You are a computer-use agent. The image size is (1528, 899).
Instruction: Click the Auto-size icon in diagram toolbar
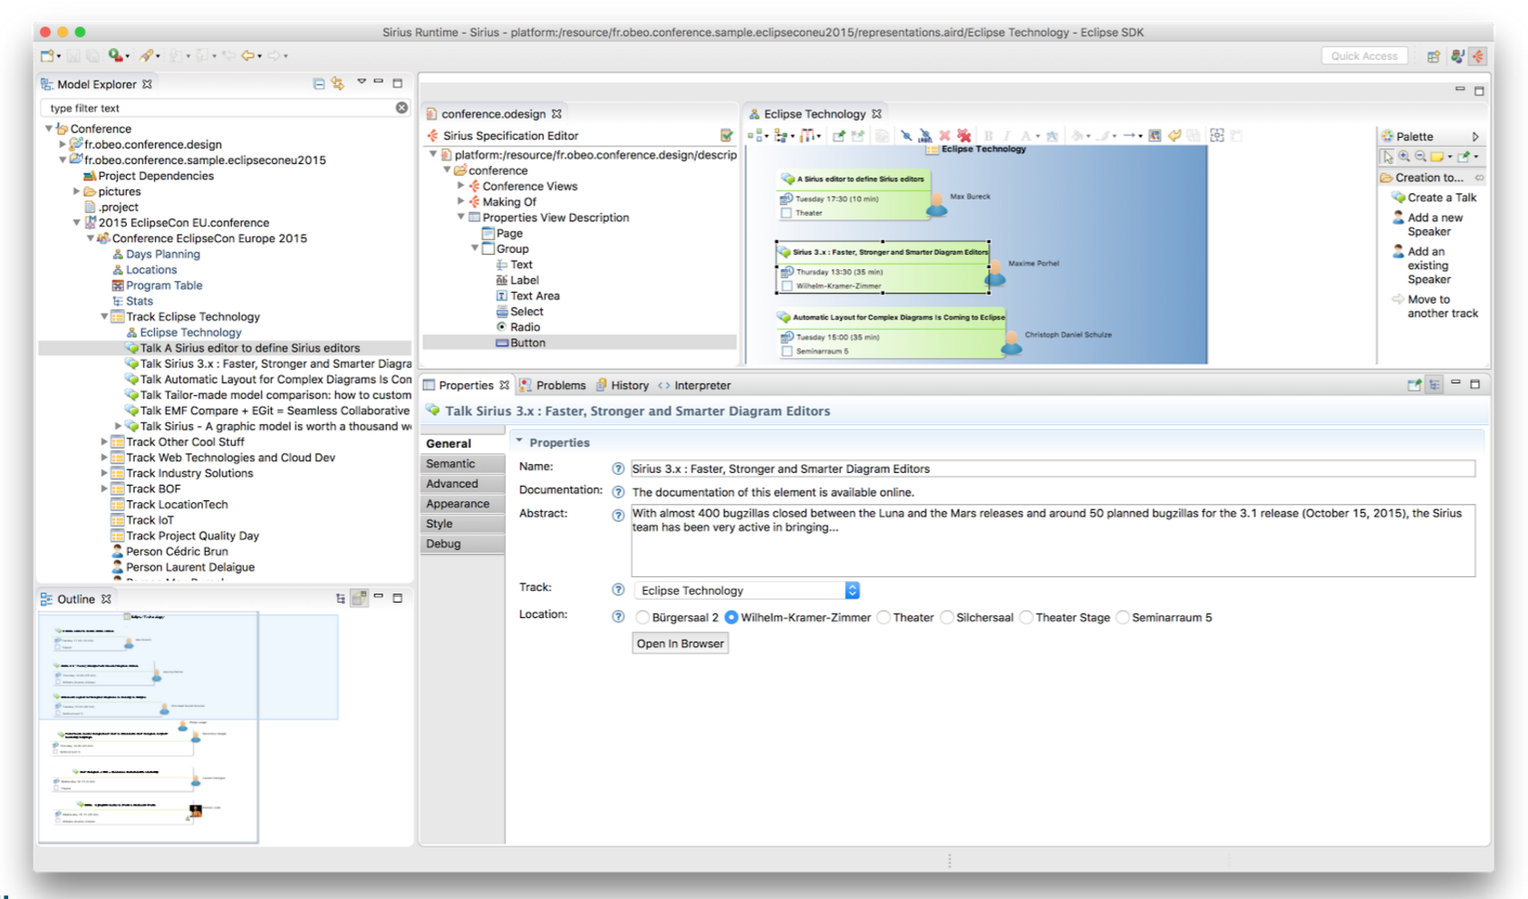pyautogui.click(x=1217, y=136)
